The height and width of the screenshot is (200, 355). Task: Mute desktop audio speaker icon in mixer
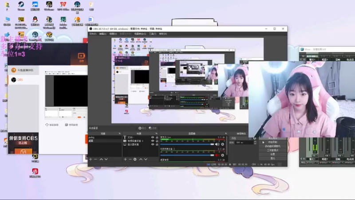tap(217, 144)
